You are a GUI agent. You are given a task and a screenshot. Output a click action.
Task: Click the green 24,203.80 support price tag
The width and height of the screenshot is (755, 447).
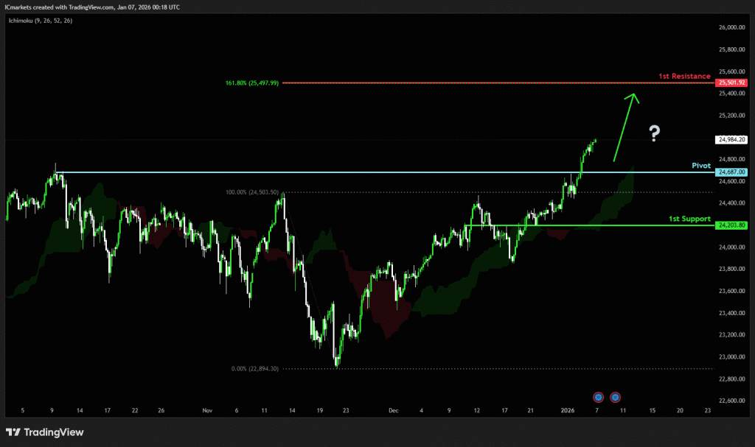[x=731, y=225]
